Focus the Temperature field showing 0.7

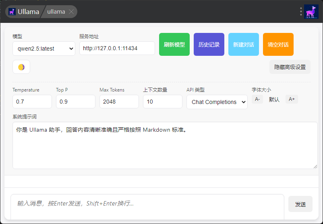[32, 102]
